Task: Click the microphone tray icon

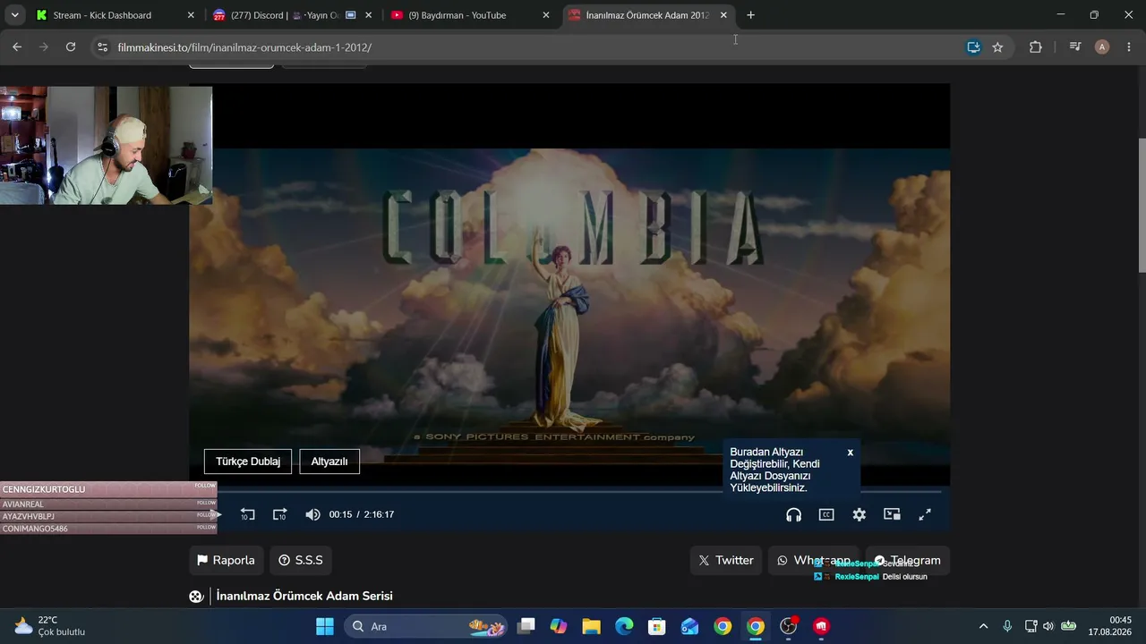Action: [1007, 626]
